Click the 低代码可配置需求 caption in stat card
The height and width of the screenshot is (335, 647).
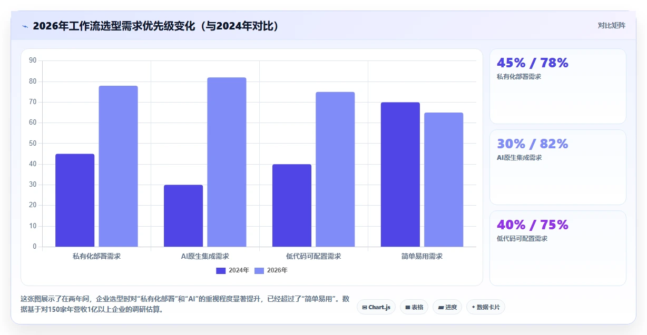(x=522, y=239)
